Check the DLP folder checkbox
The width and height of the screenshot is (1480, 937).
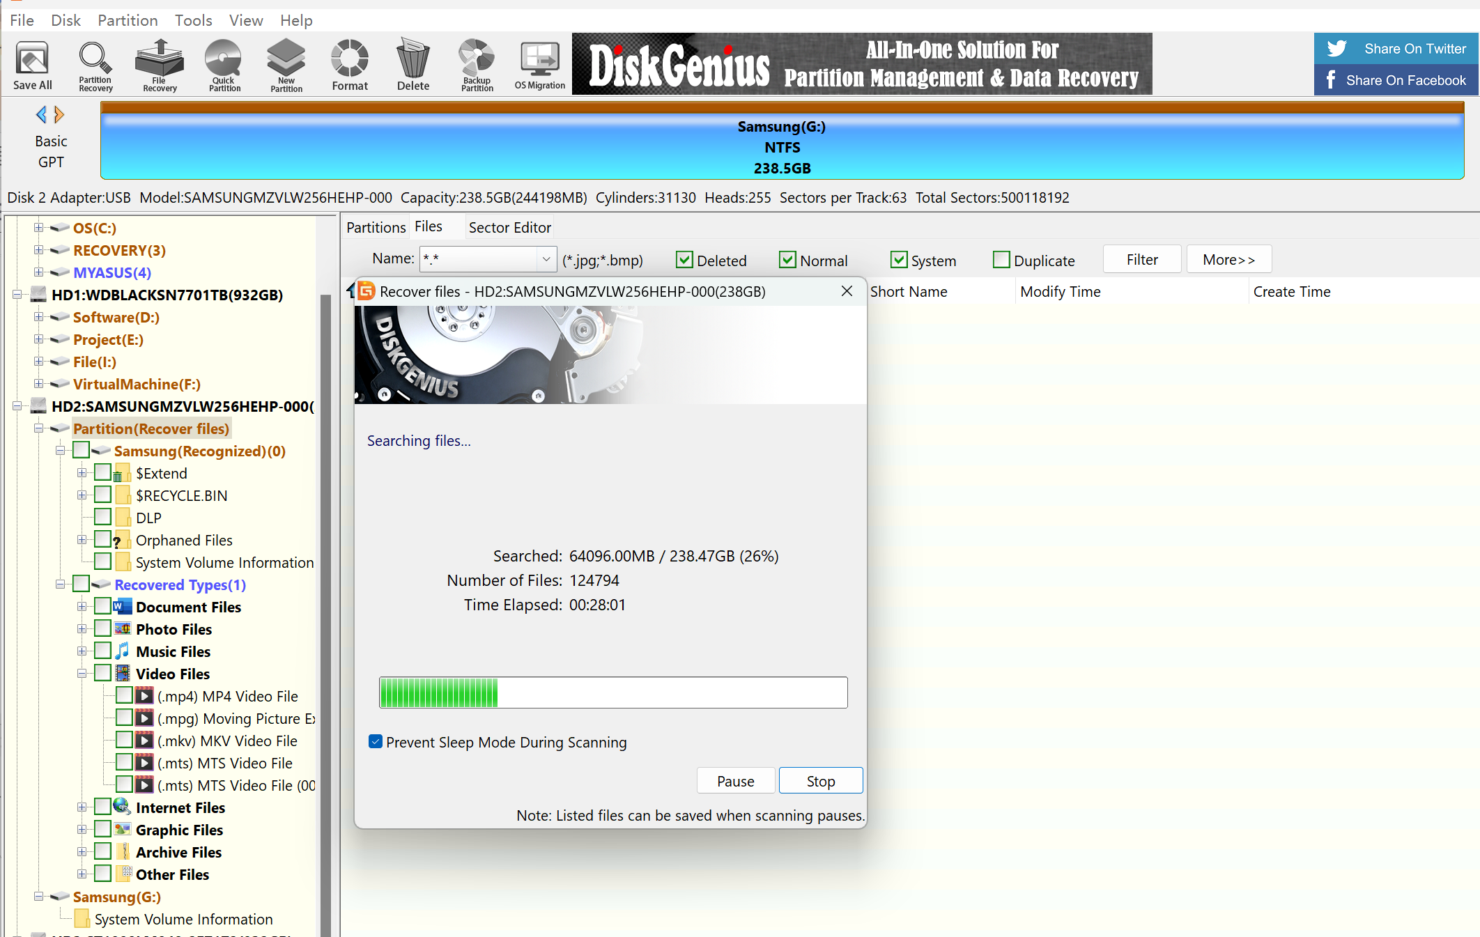(102, 517)
